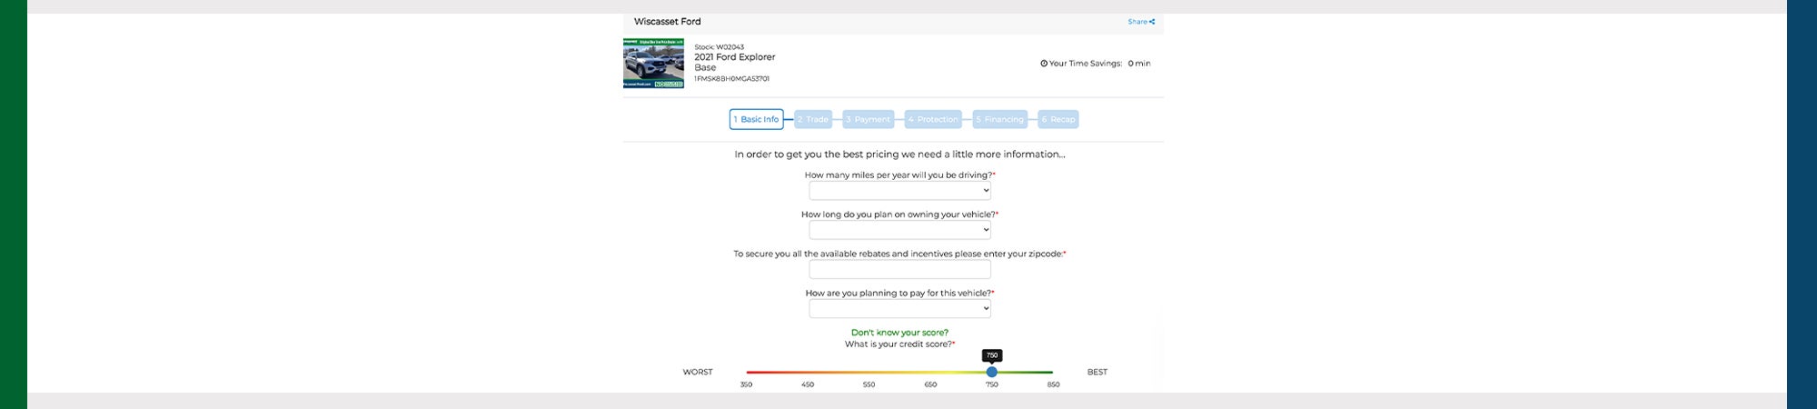Switch to the Payment step tab
Screen dimensions: 1817x409
tap(869, 119)
